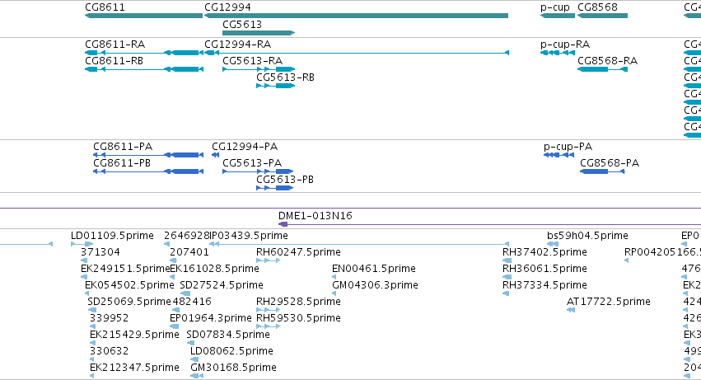Open transcript CG8611-RA label

pos(114,45)
